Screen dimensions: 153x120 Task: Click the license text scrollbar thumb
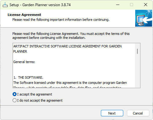137,51
